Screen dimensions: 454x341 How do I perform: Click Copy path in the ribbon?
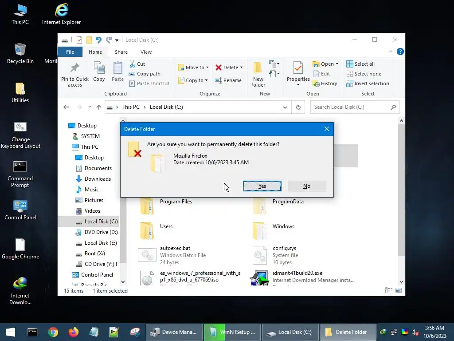[x=145, y=74]
